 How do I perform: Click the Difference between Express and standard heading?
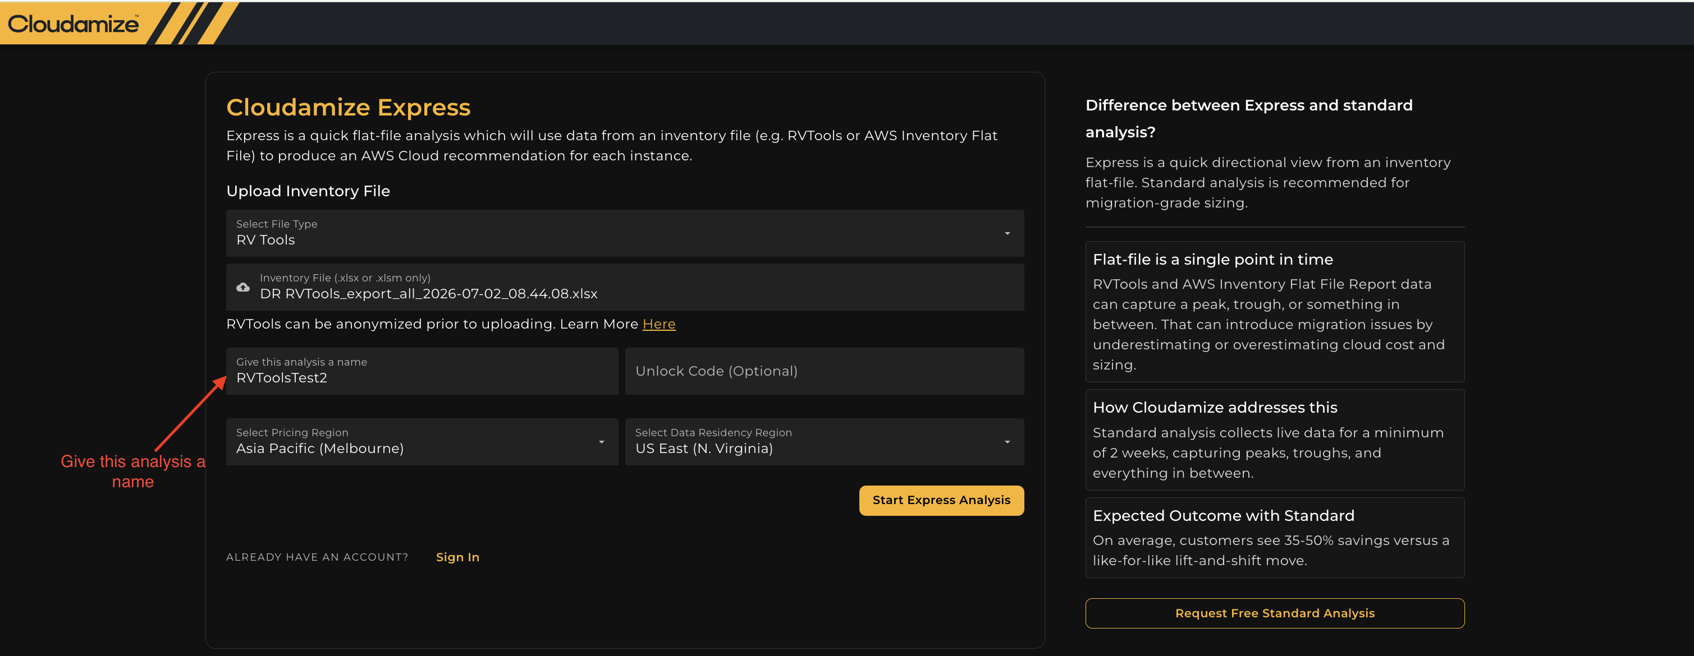[x=1249, y=119]
